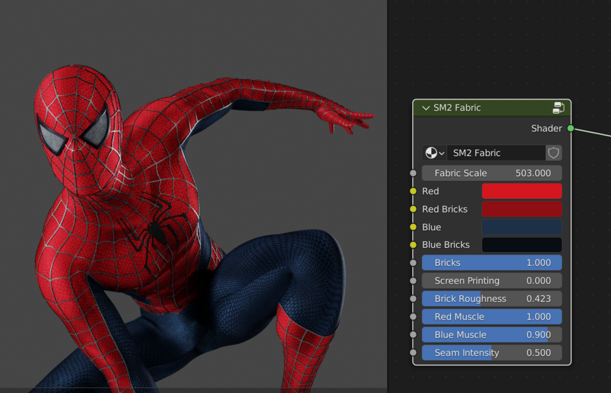Adjust the Brick Roughness slider
Screen dimensions: 611x393
pos(492,299)
